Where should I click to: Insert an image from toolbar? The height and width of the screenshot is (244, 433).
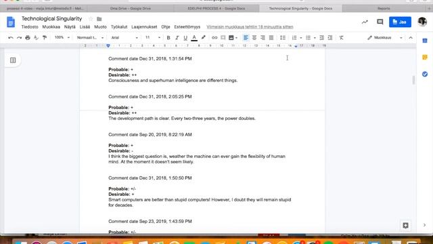(231, 38)
